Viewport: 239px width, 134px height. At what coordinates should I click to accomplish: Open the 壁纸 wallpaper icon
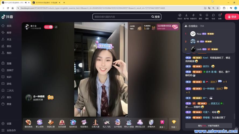200,16
